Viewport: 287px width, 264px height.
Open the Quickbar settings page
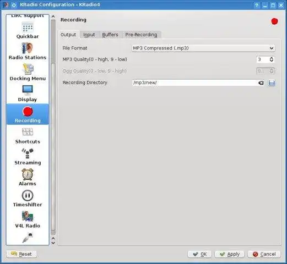point(28,30)
